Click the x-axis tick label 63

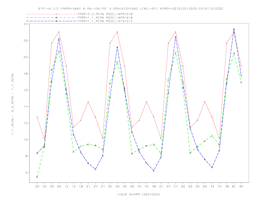[190, 186]
